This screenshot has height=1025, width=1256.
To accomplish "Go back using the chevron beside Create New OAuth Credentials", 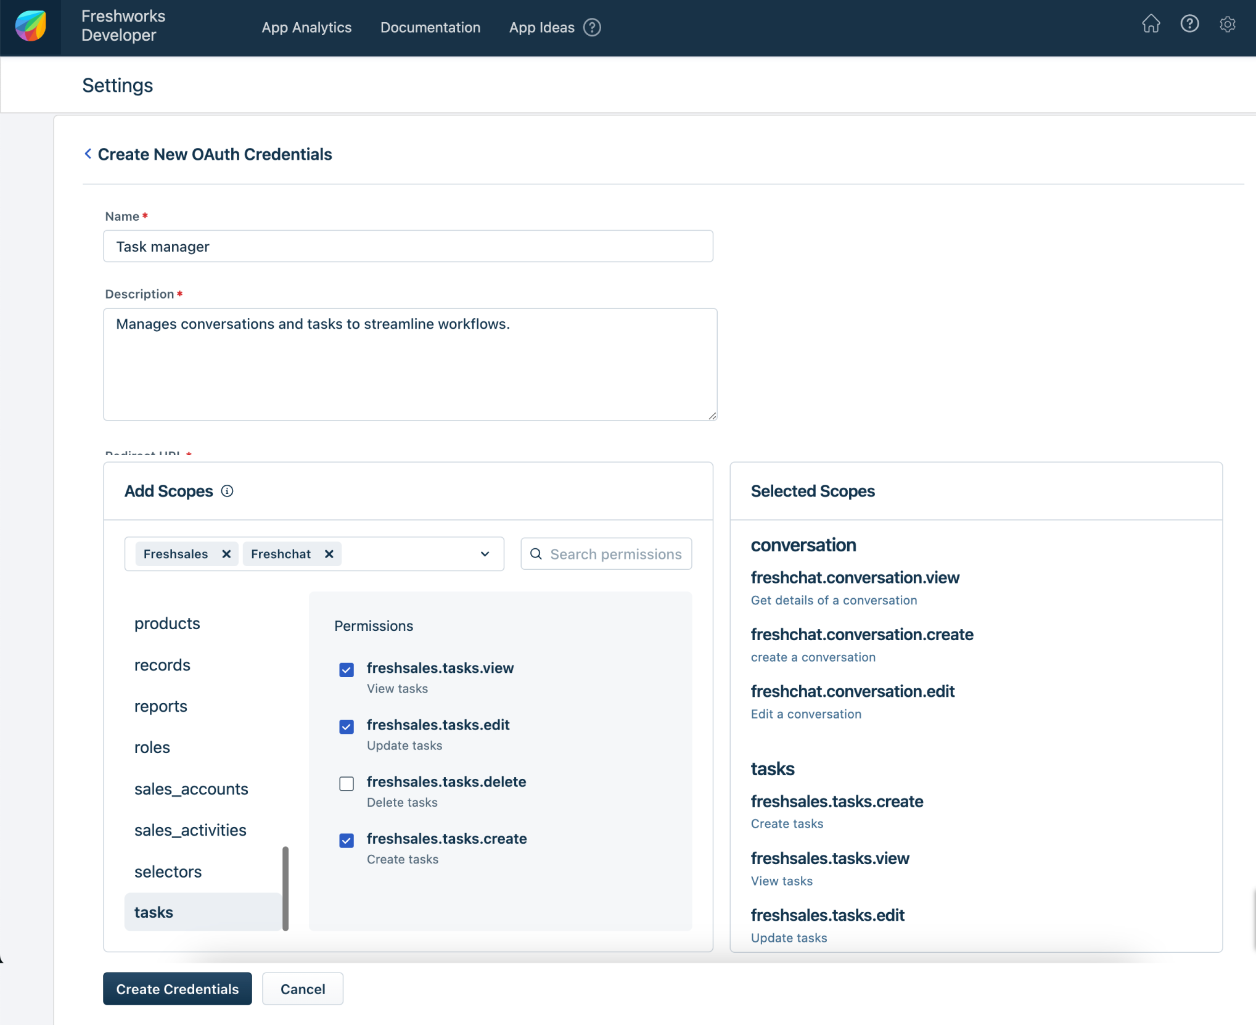I will [88, 154].
